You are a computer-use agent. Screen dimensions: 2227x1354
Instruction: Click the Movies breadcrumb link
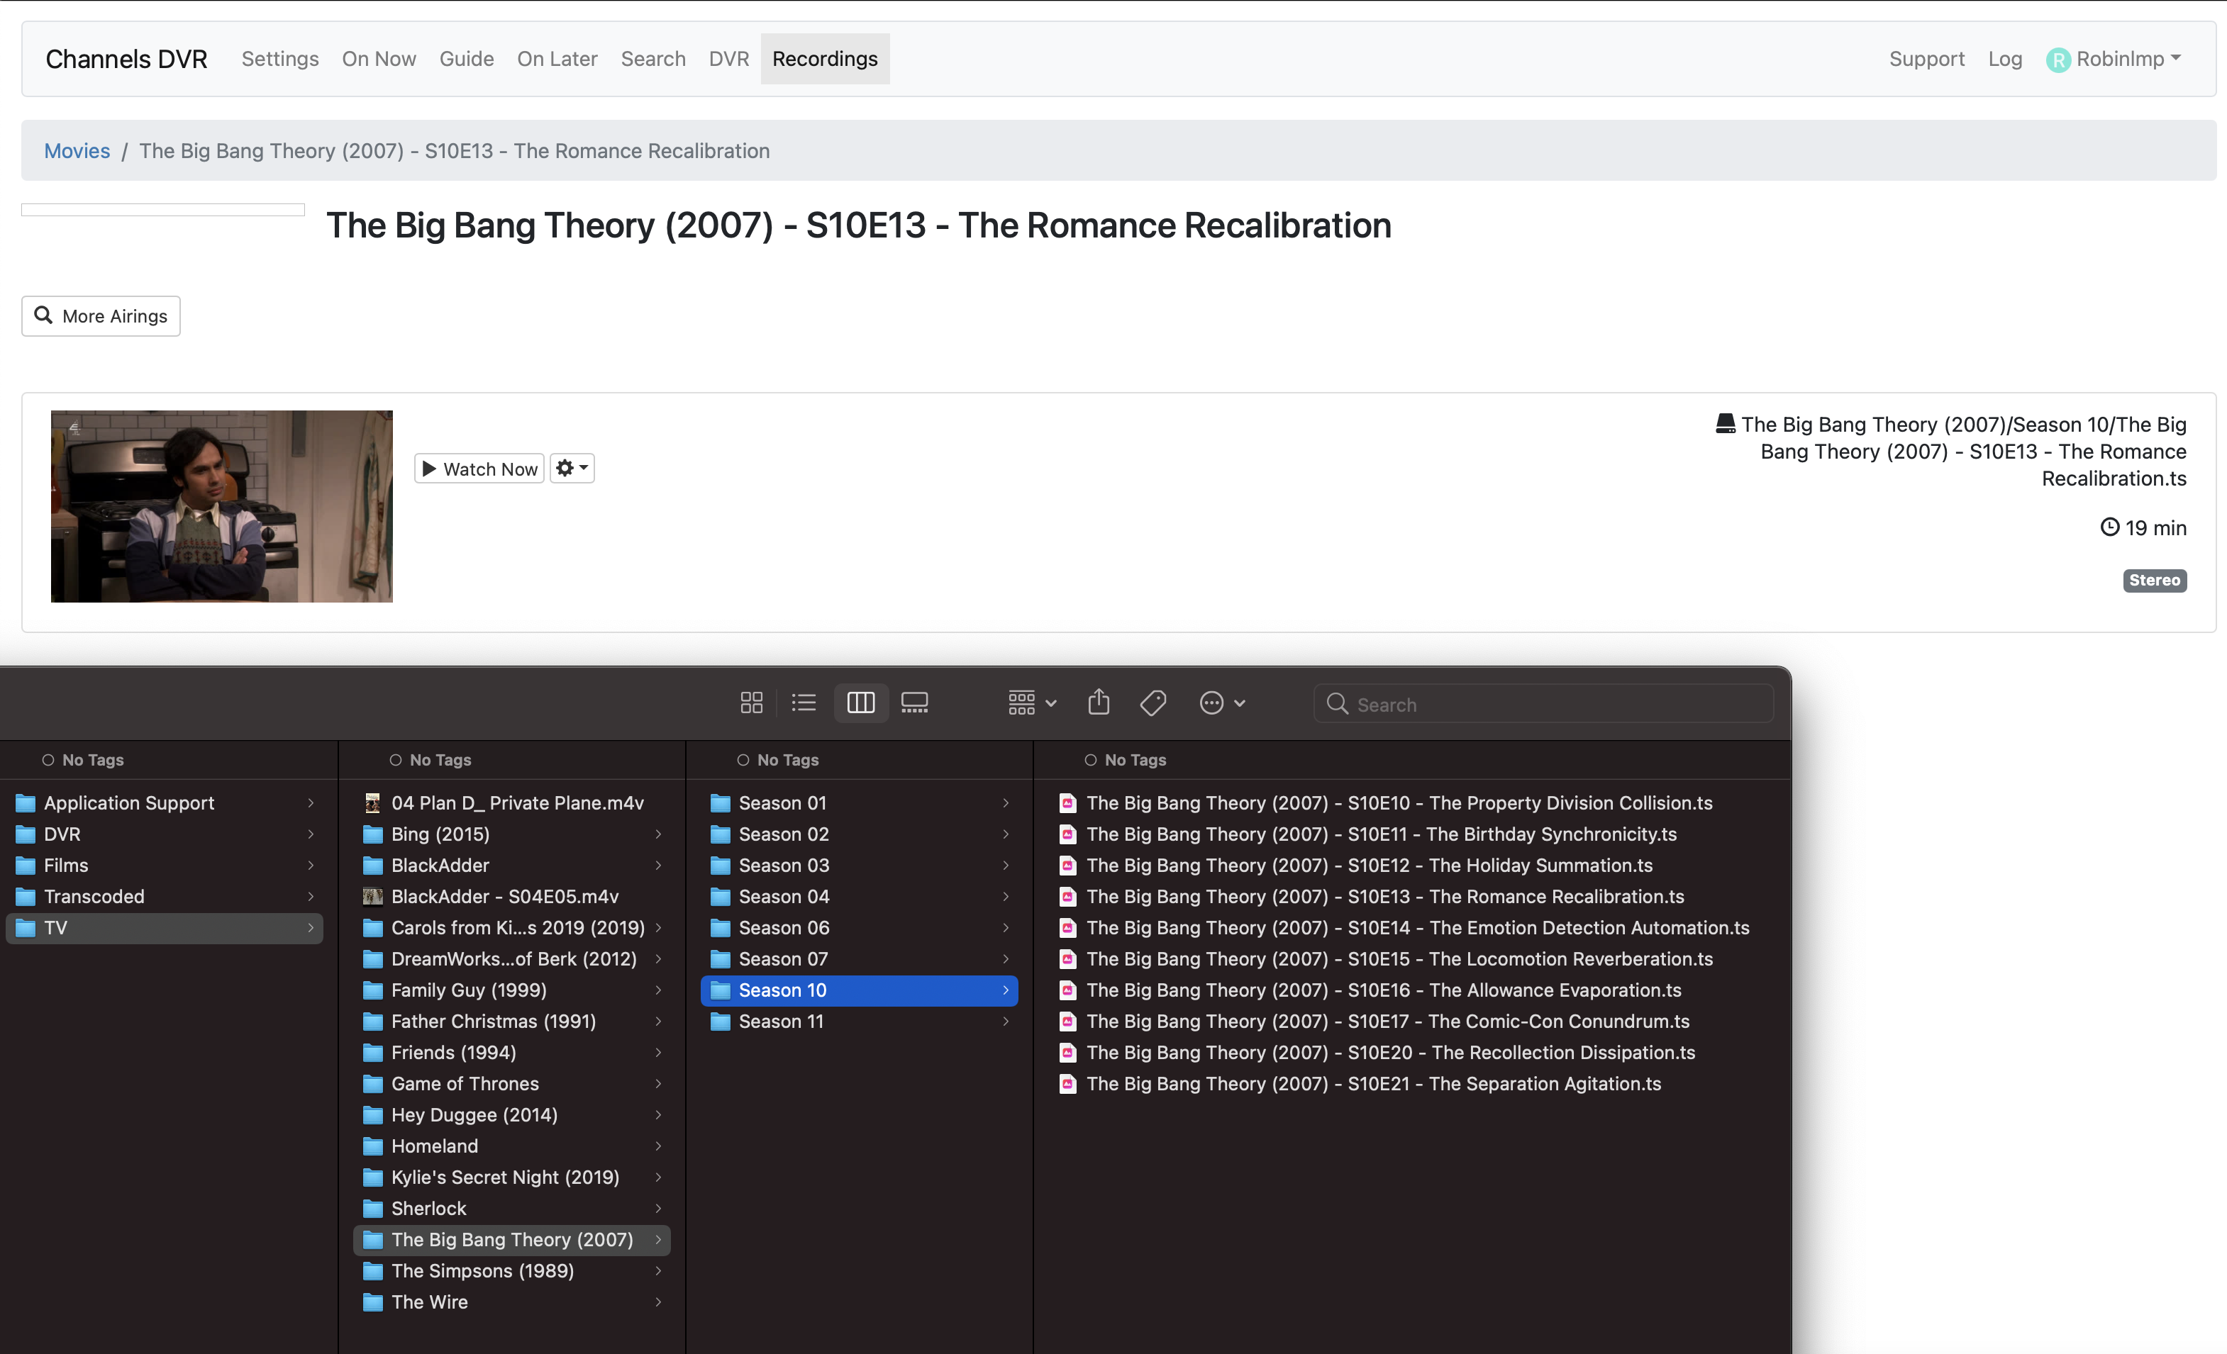click(77, 151)
